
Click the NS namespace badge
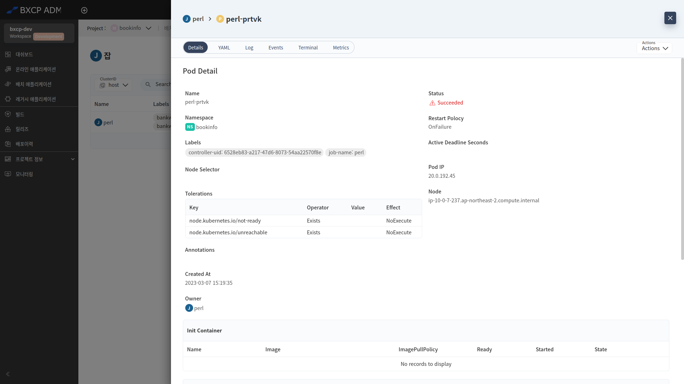(190, 127)
